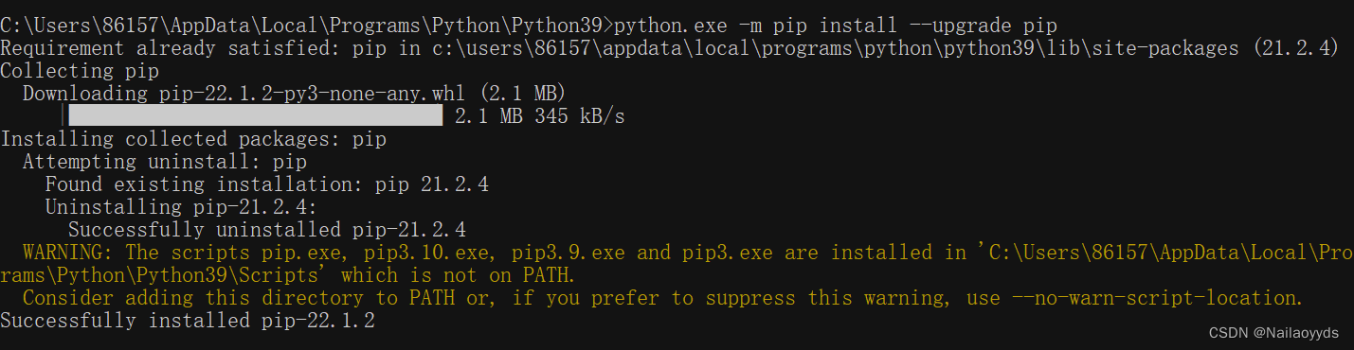Click 'Successfully installed pip-22.1.2' line
Viewport: 1354px width, 350px height.
click(188, 321)
